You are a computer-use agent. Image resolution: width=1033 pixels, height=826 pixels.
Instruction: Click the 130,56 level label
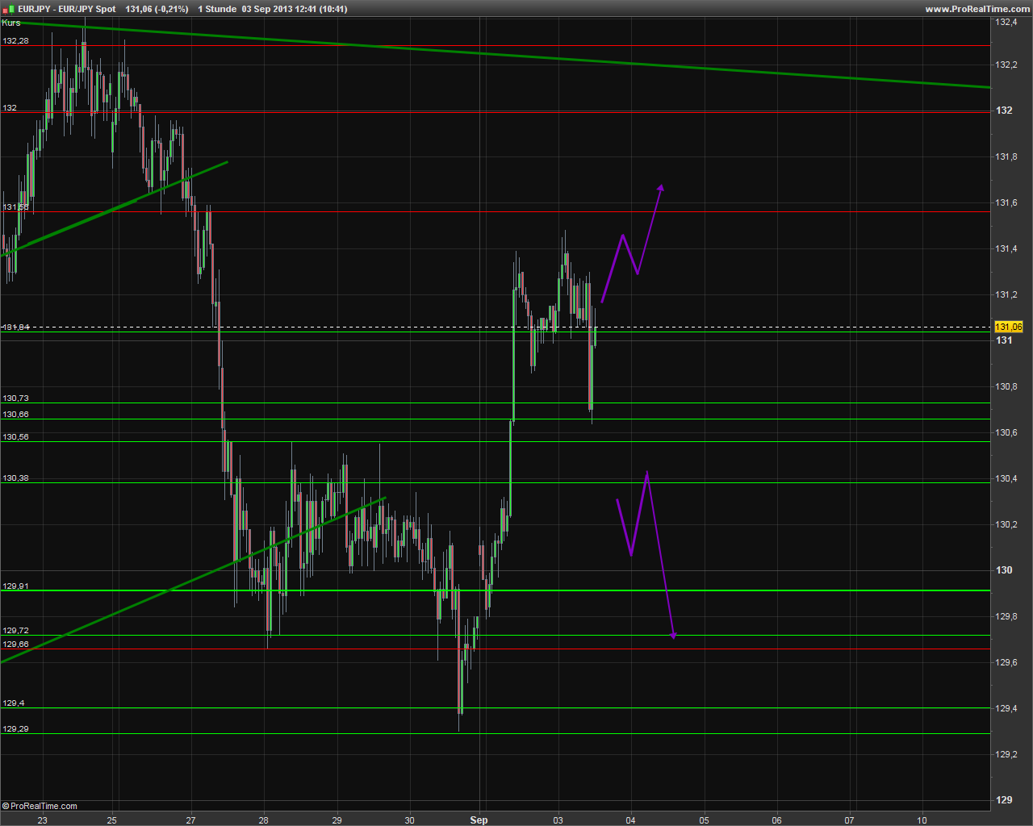click(15, 437)
